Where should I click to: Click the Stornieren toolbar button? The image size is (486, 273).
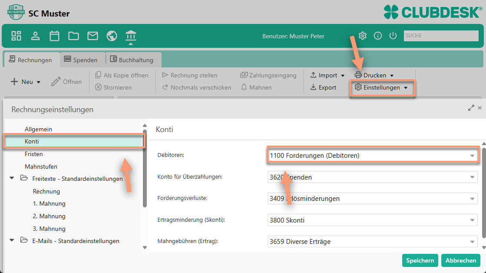click(113, 87)
